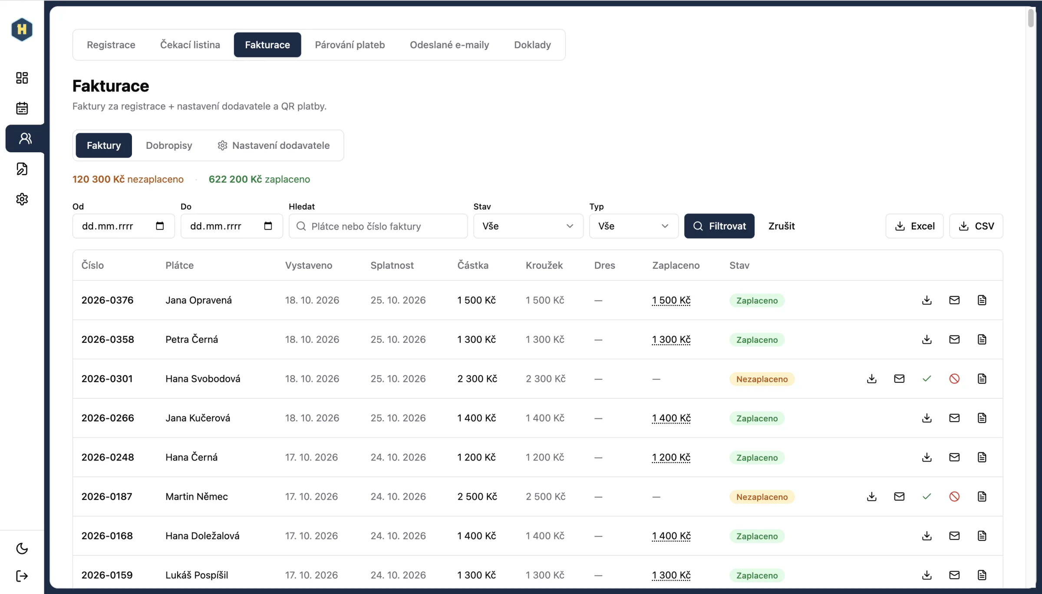
Task: Switch to the Odeslané e-maily tab
Action: 449,45
